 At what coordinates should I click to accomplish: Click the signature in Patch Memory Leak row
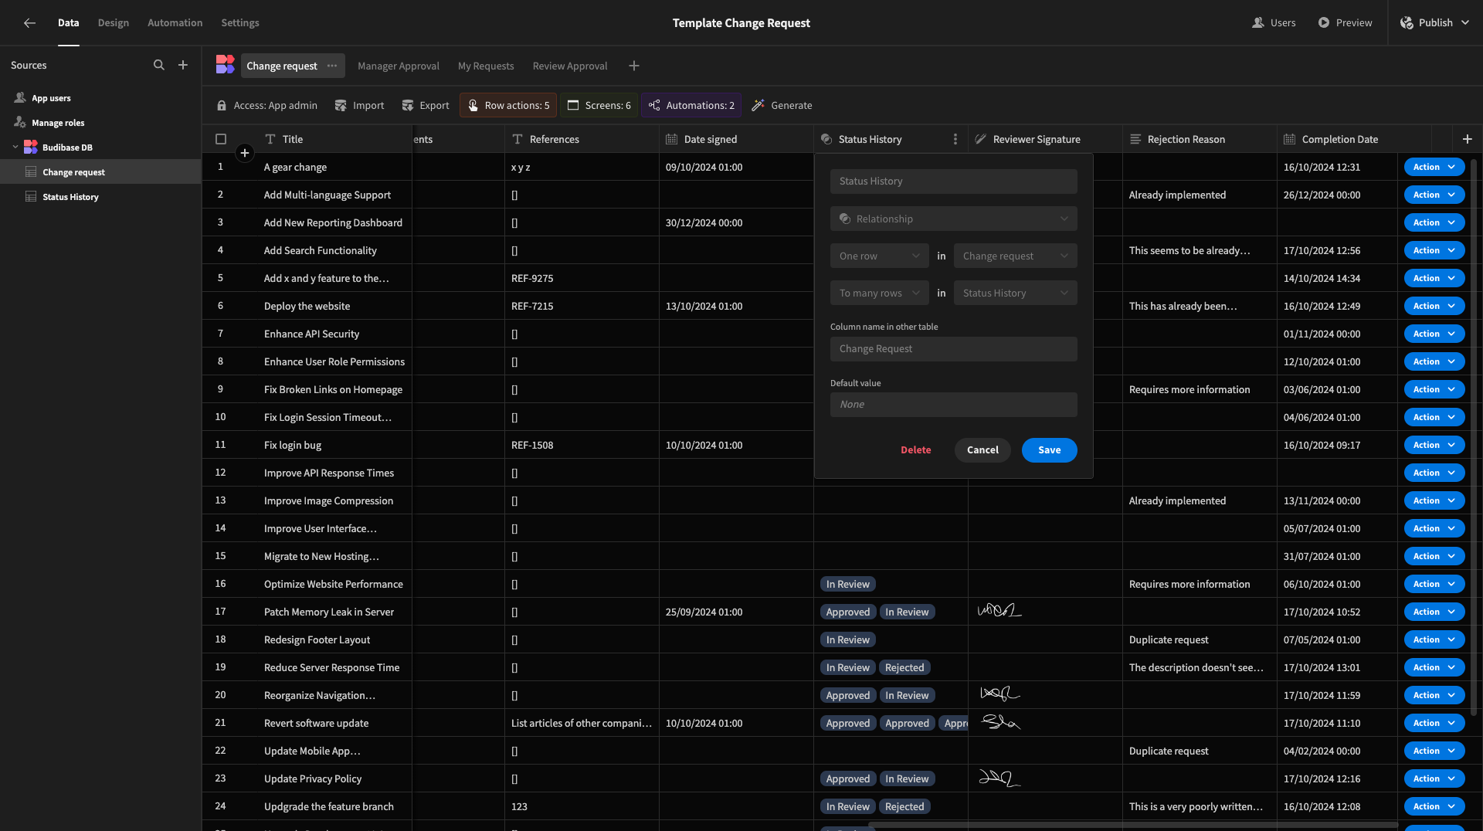999,611
